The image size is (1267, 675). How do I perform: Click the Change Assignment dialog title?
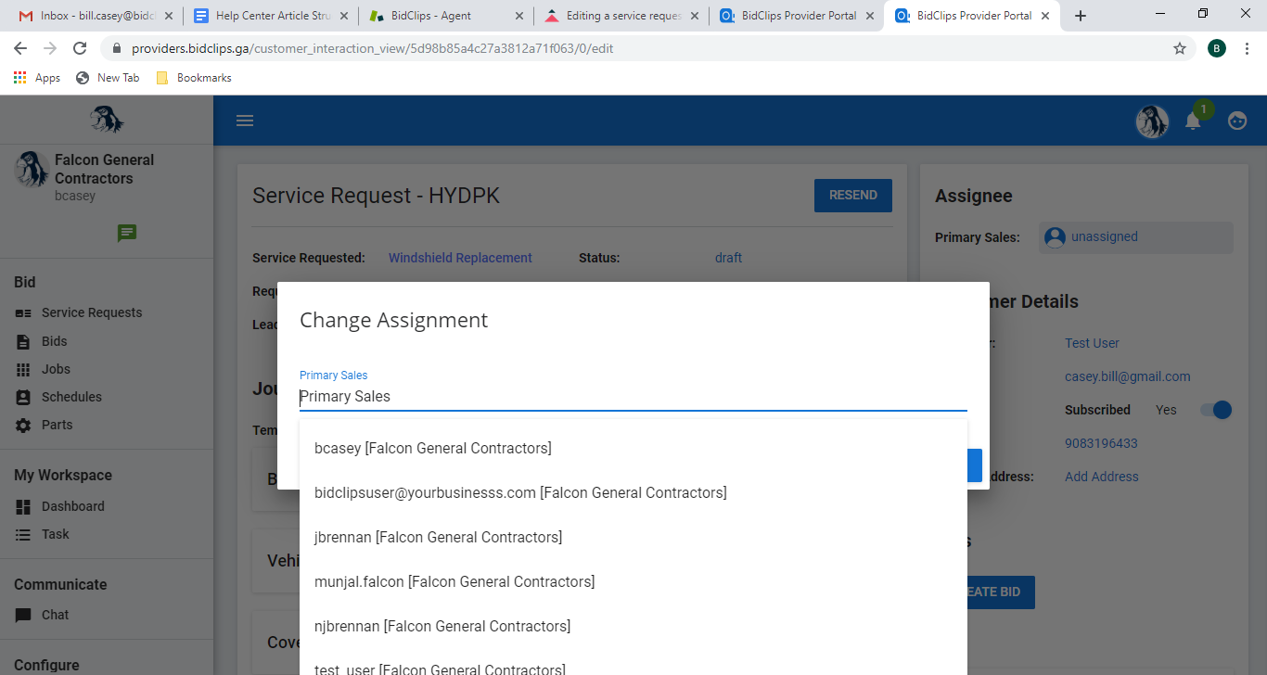click(x=393, y=320)
